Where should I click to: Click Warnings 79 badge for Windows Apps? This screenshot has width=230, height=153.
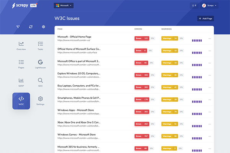[x=170, y=112]
